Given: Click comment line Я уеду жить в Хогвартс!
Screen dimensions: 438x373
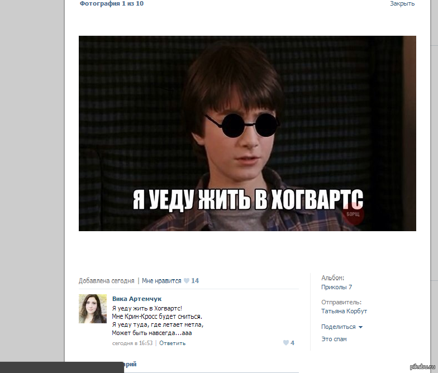Looking at the screenshot, I should point(147,308).
